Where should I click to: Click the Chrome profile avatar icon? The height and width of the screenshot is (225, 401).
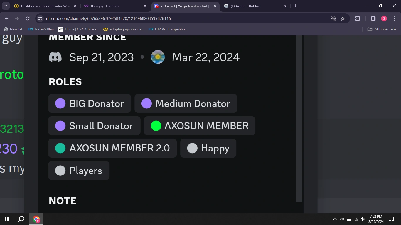tap(384, 18)
